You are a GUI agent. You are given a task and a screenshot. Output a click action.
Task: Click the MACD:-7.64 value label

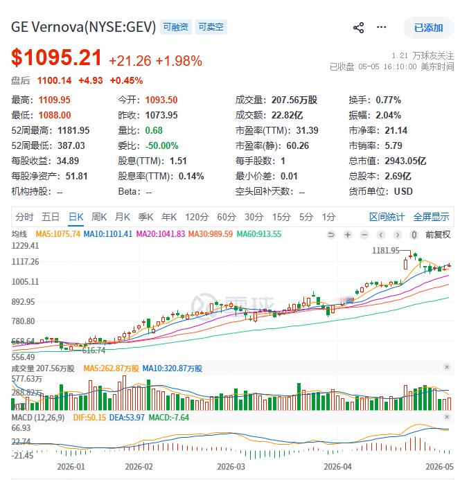[168, 418]
